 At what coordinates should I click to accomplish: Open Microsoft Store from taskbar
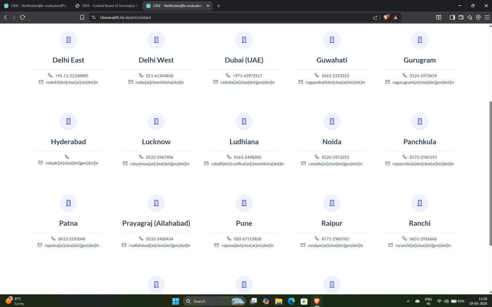click(304, 301)
